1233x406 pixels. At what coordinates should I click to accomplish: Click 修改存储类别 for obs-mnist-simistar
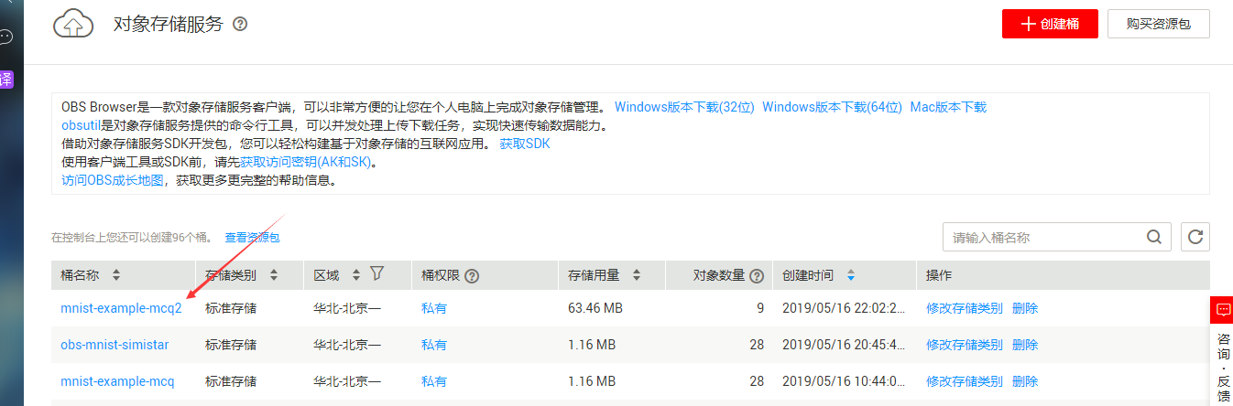pyautogui.click(x=965, y=345)
